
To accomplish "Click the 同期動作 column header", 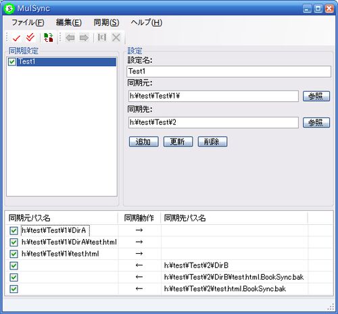I will 139,217.
